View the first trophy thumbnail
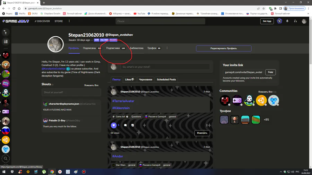This screenshot has height=175, width=312. [x=224, y=120]
